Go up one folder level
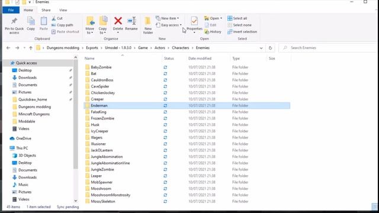This screenshot has height=213, width=379. pos(31,48)
